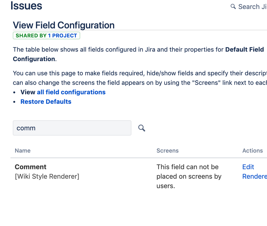View all field configurations
The width and height of the screenshot is (267, 226).
(x=71, y=92)
